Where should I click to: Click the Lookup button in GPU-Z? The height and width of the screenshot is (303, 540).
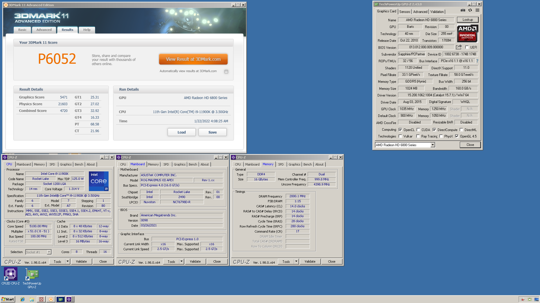tap(467, 20)
